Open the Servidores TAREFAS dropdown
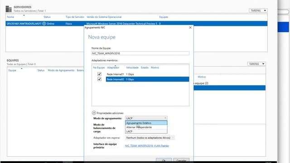Screen dimensions: 290x163 tap(258, 10)
